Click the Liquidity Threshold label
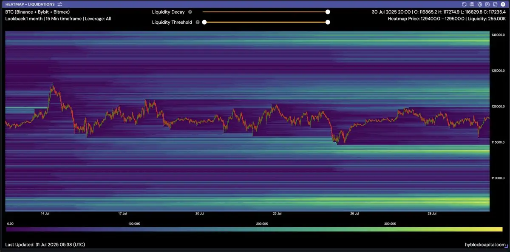Viewport: 510px width, 252px height. pyautogui.click(x=172, y=22)
